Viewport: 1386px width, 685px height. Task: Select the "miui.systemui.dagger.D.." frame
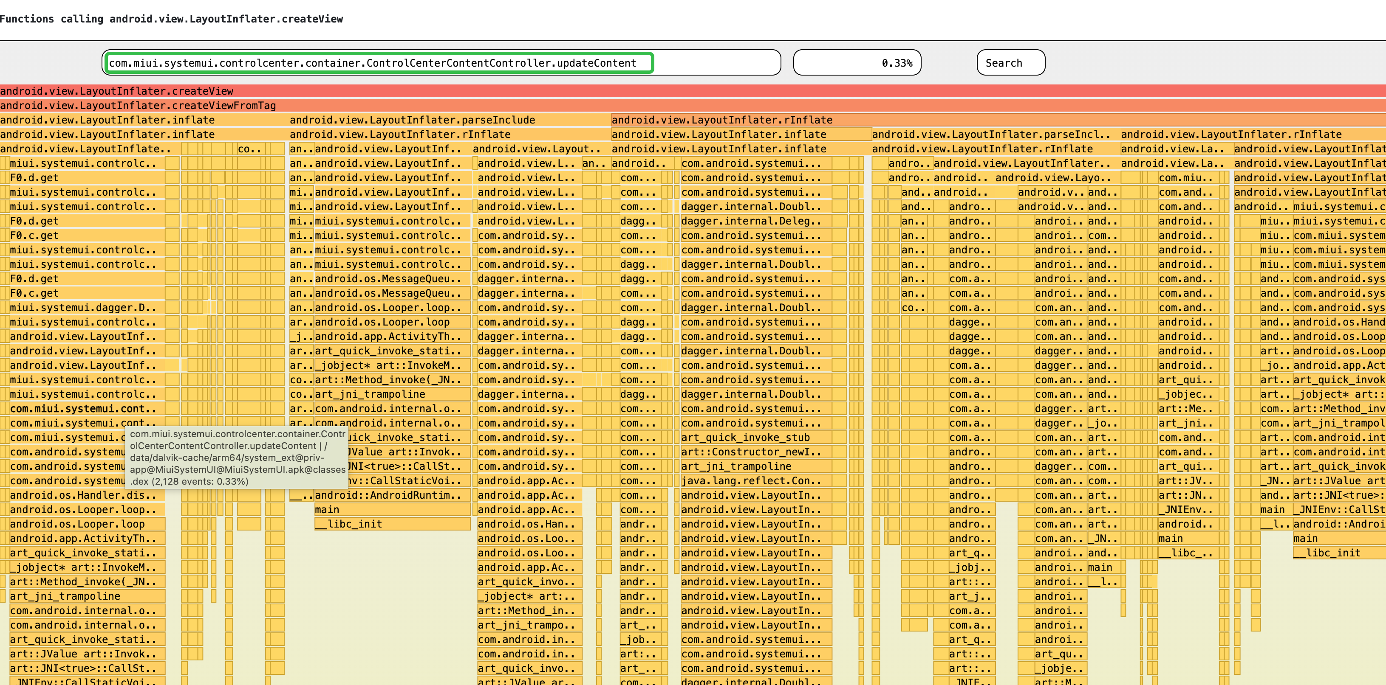(x=87, y=307)
